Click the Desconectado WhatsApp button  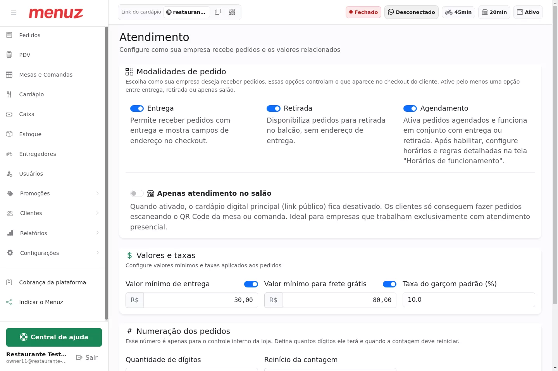[412, 12]
